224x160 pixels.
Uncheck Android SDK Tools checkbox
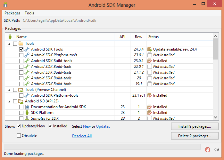point(21,49)
